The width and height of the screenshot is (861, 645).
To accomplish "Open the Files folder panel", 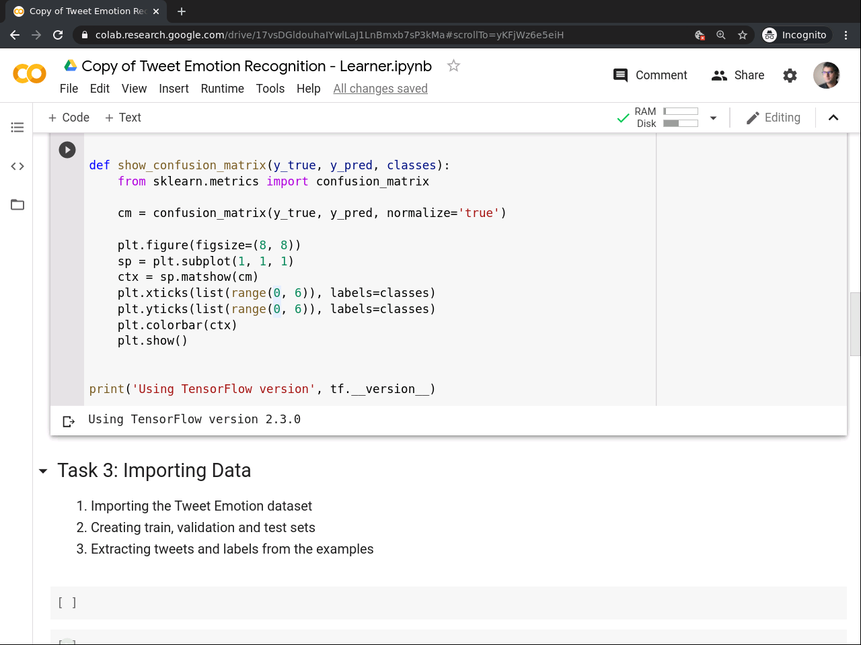I will [17, 205].
